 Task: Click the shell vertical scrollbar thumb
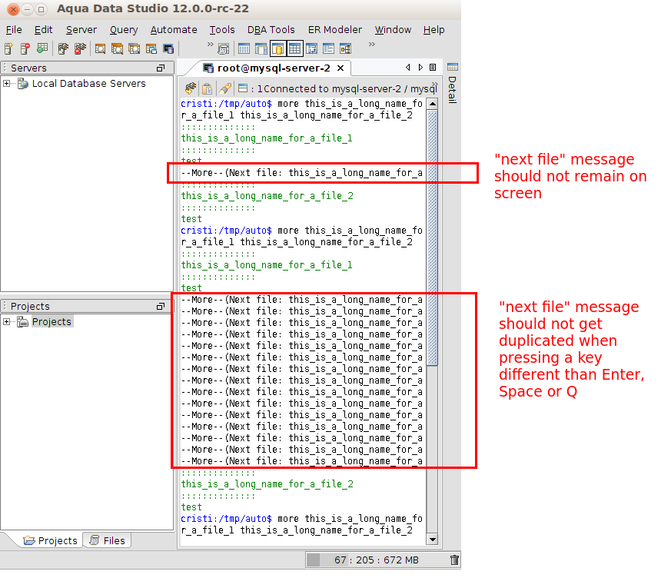point(432,238)
